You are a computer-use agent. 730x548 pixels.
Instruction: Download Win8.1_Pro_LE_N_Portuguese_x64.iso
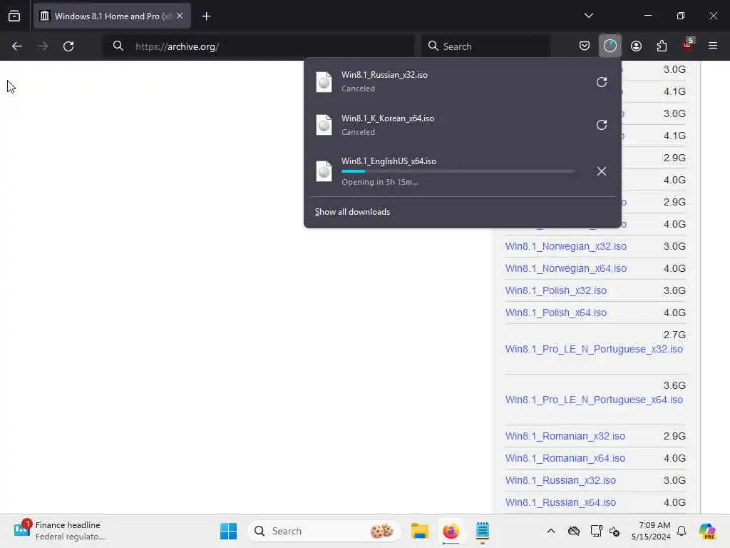(x=594, y=400)
